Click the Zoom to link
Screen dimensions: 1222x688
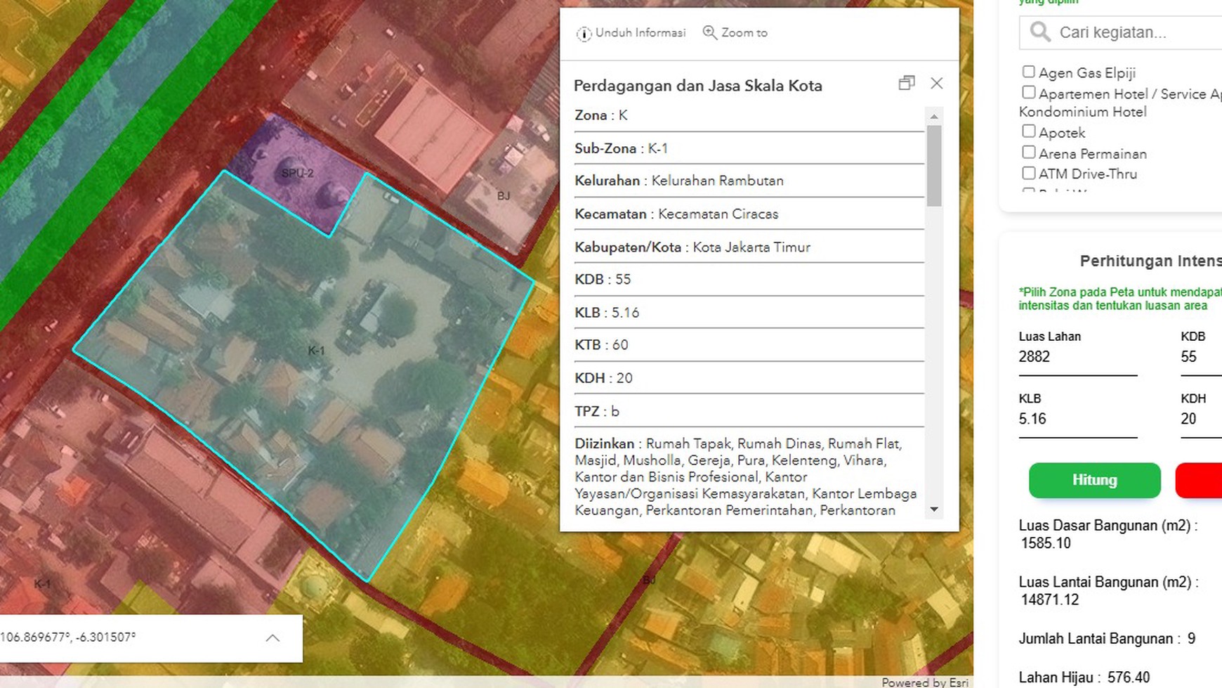pos(735,33)
